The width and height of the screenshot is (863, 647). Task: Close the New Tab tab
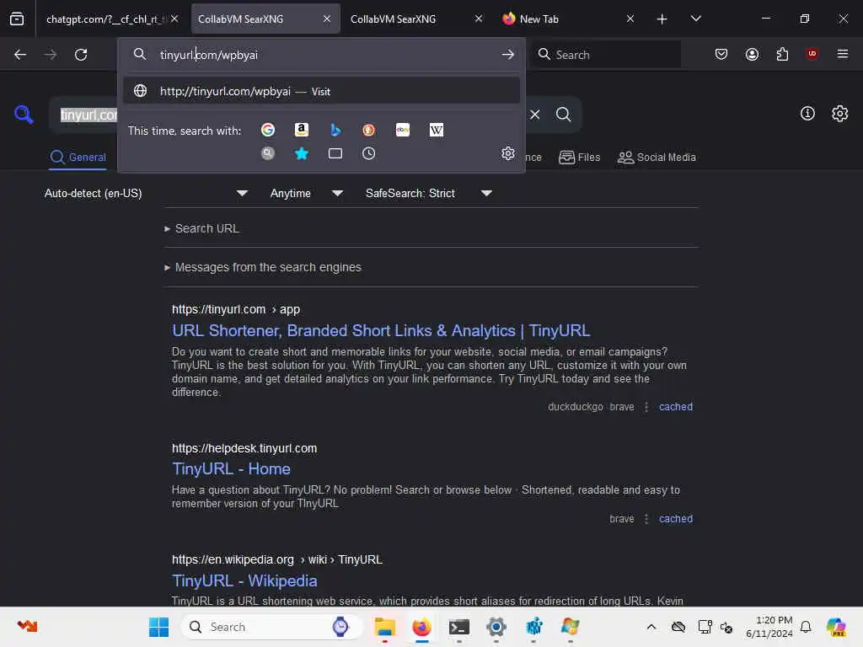point(630,19)
